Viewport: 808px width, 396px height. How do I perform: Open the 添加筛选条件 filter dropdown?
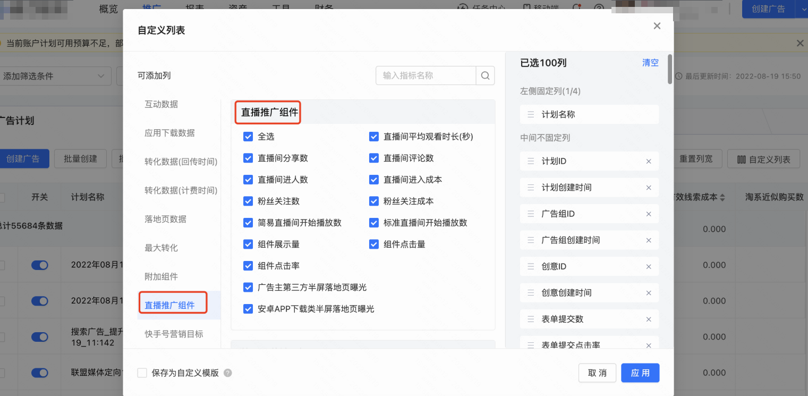coord(53,76)
